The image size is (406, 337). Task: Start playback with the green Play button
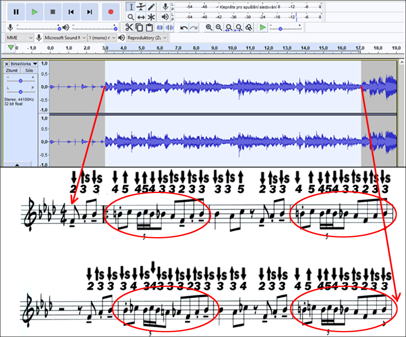[34, 12]
